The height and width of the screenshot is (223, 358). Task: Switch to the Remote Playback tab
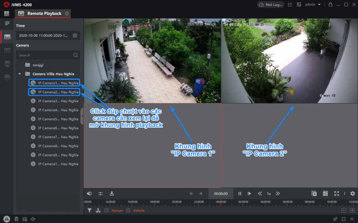click(43, 14)
